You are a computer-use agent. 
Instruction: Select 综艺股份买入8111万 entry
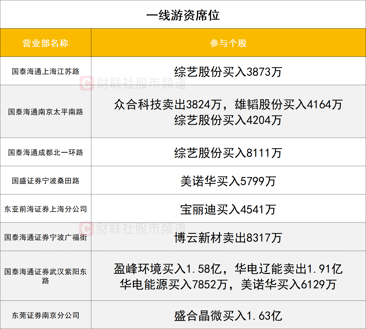click(x=228, y=153)
